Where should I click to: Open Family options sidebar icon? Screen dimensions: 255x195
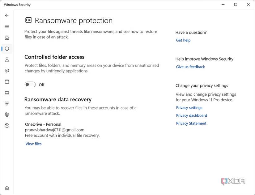7,115
